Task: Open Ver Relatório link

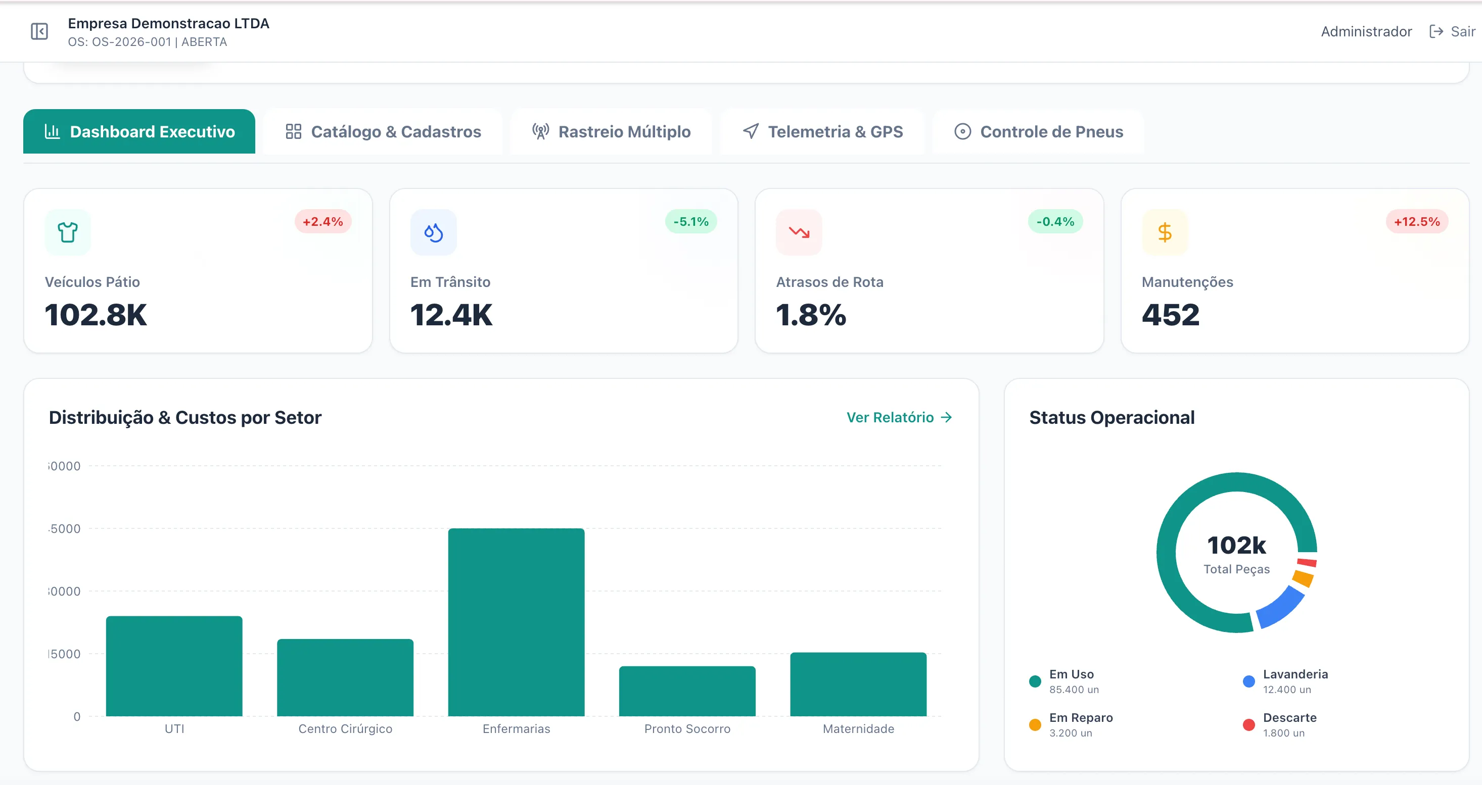Action: click(899, 418)
